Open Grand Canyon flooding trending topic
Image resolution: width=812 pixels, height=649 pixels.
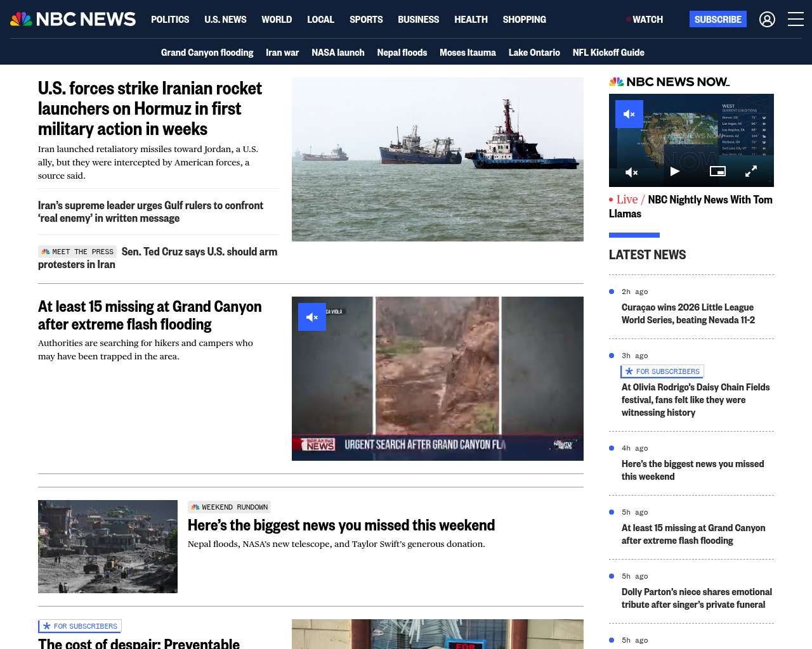click(207, 53)
